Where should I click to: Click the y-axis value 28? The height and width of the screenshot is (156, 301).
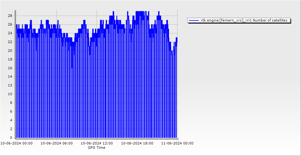[10, 16]
